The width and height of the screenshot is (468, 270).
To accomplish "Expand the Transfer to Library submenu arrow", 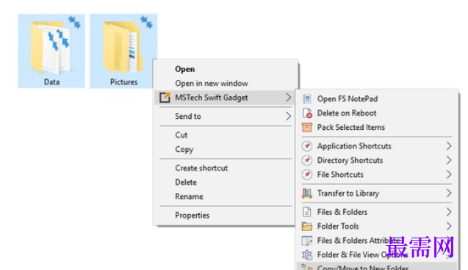I will pos(449,194).
